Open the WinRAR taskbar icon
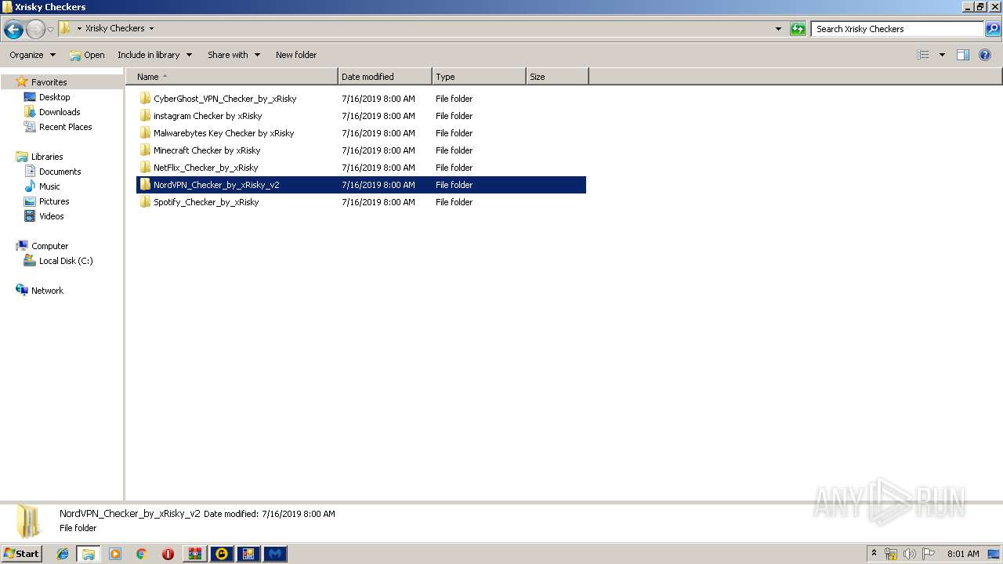 195,554
